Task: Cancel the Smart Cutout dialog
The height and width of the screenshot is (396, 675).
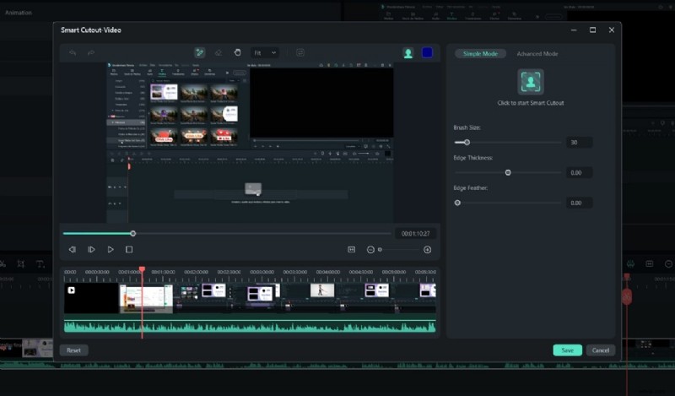Action: (x=601, y=350)
